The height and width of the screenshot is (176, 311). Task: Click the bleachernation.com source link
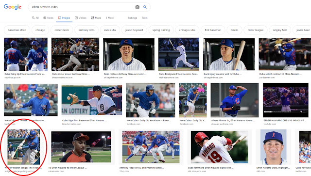(71, 124)
